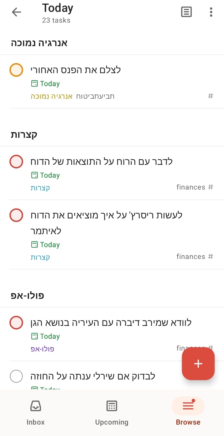Open the task לוודא שמירב דיברה עם העיריה
The image size is (224, 436).
[x=111, y=323]
